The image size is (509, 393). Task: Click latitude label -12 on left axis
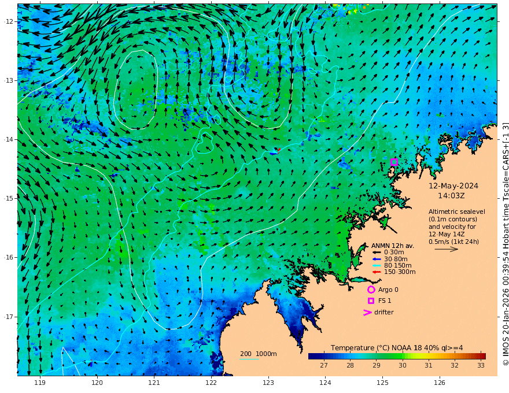[9, 21]
